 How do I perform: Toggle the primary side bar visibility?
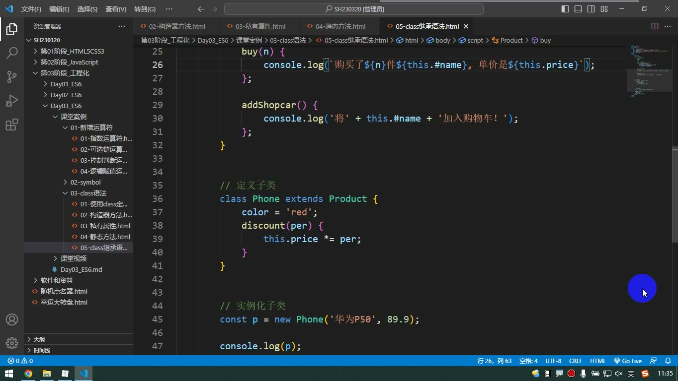[x=565, y=9]
